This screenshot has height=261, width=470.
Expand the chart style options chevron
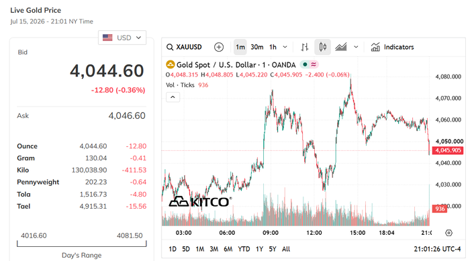click(356, 47)
